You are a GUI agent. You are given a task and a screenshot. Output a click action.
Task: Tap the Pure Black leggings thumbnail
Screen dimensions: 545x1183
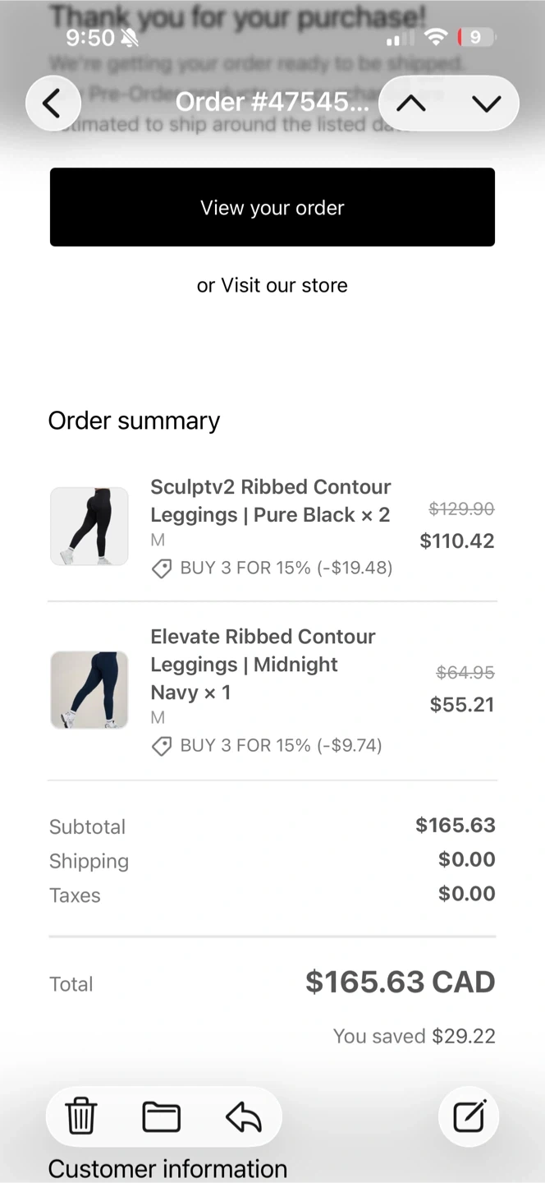pos(89,527)
